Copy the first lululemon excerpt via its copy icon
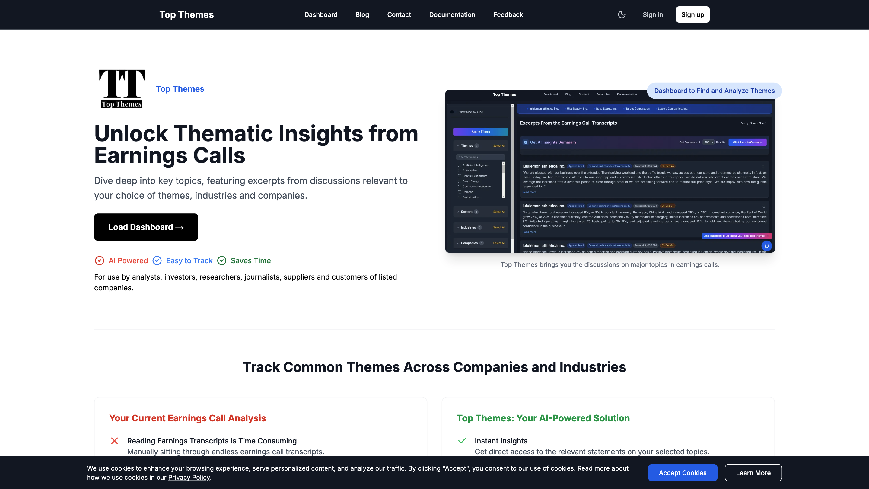 click(764, 167)
